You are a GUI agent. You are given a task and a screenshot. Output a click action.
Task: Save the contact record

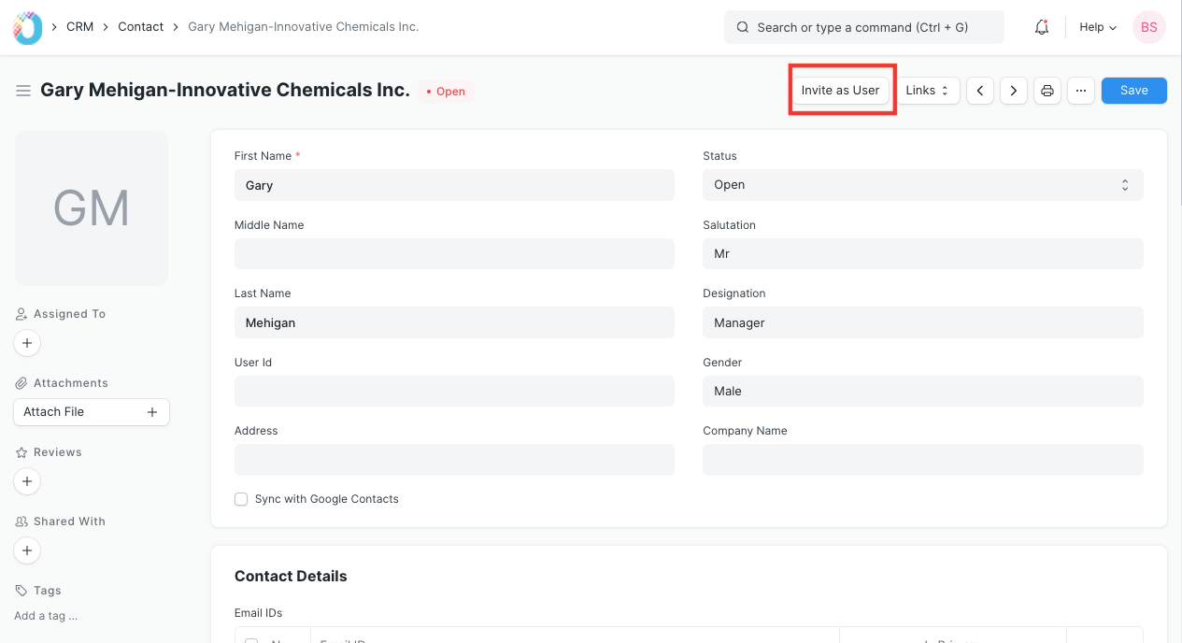pos(1133,90)
